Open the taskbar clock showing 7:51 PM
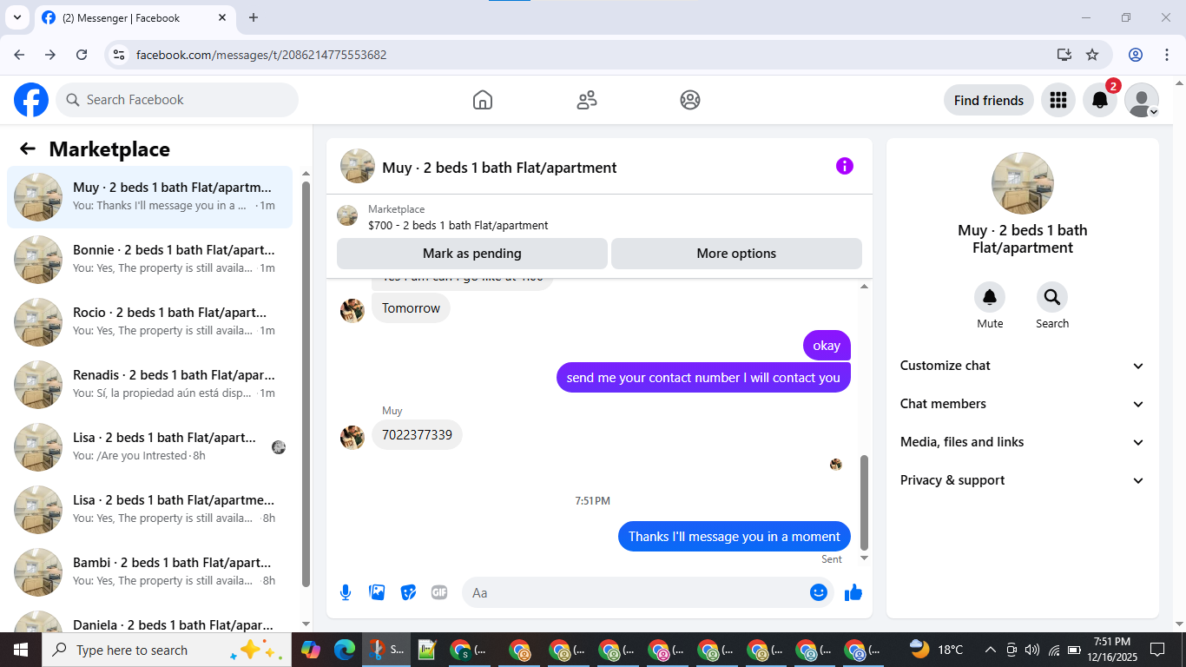The height and width of the screenshot is (667, 1186). pyautogui.click(x=1112, y=650)
